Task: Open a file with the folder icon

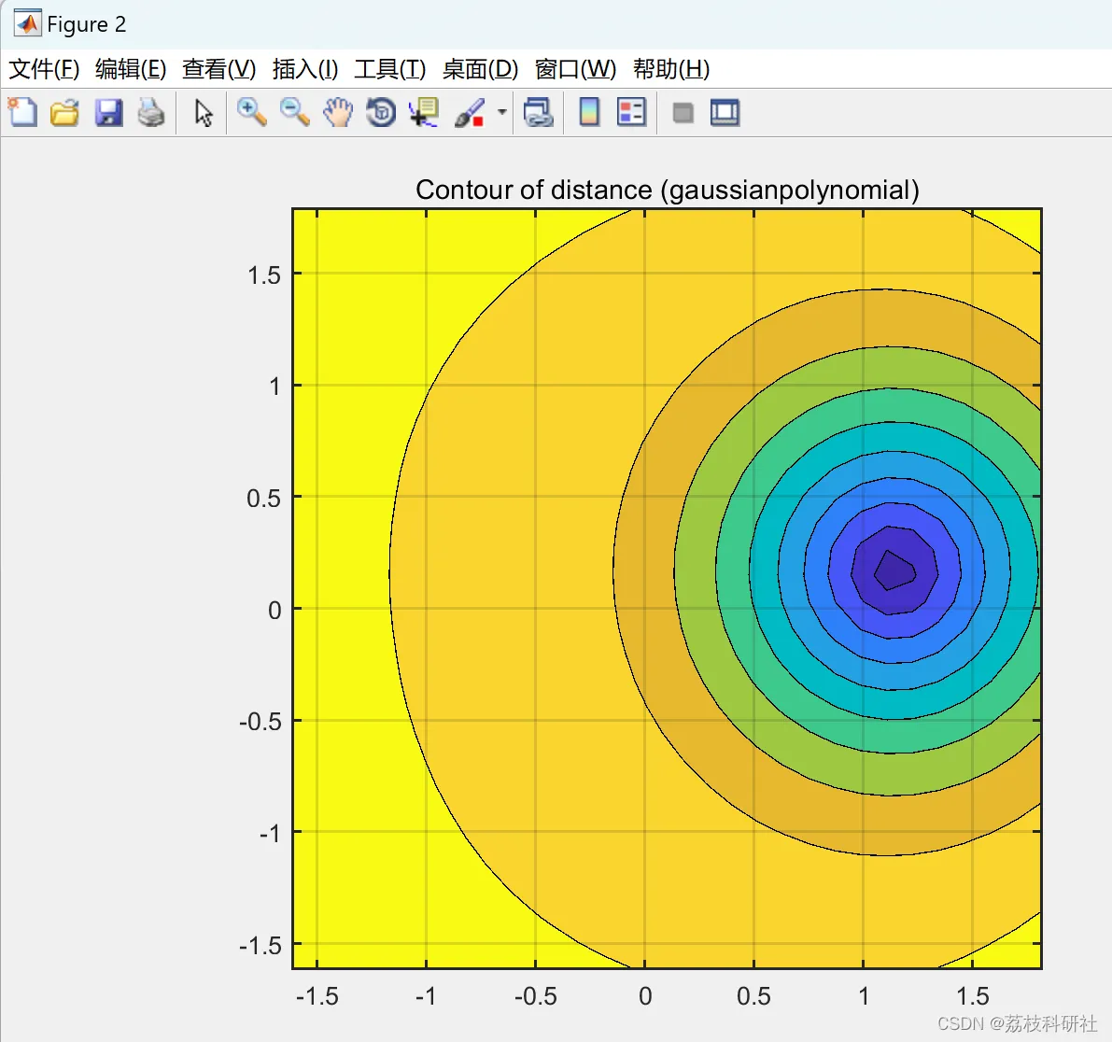Action: point(64,113)
